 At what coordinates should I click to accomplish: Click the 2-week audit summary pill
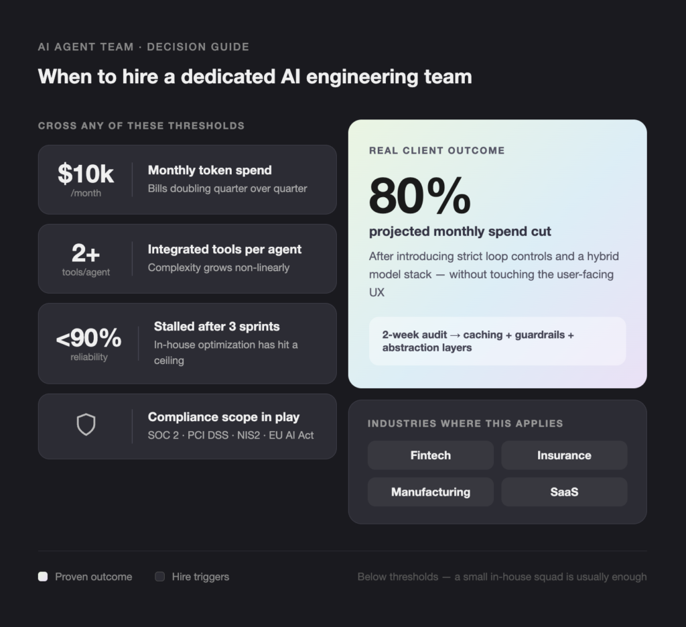[x=498, y=341]
